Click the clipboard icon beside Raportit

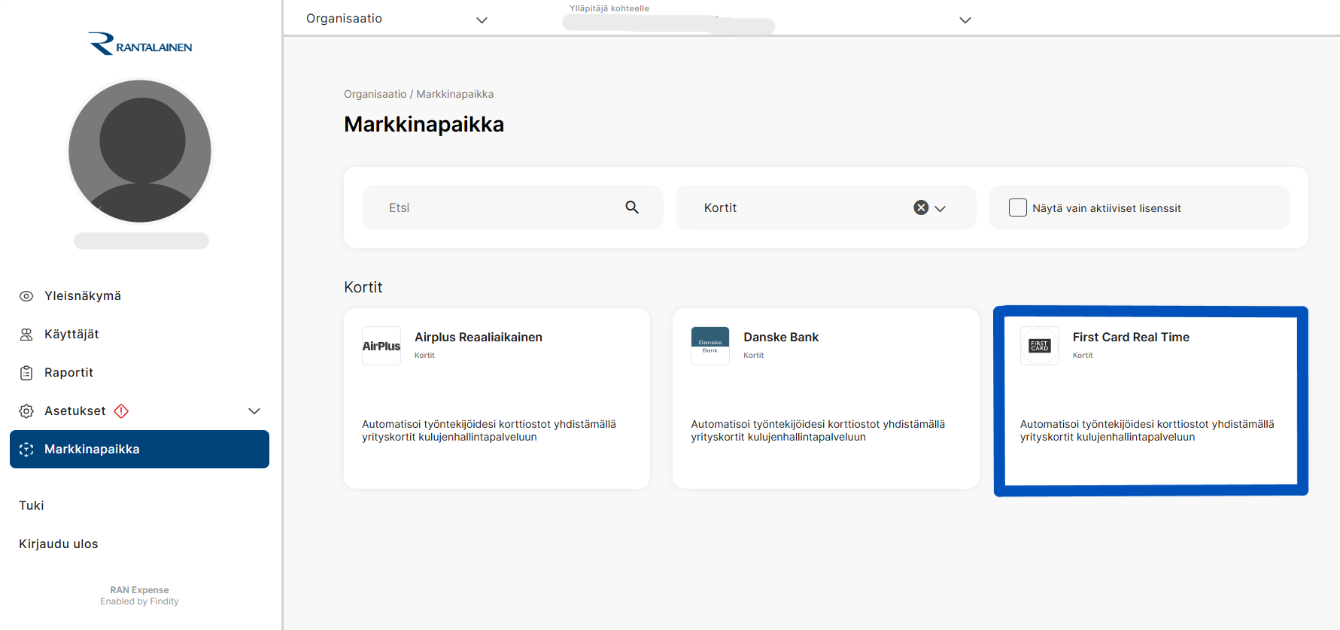(x=26, y=373)
